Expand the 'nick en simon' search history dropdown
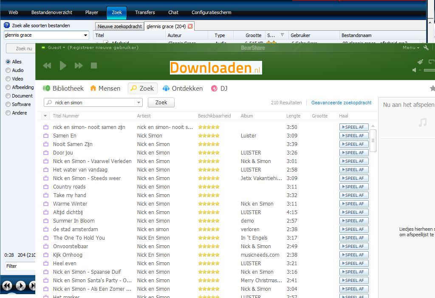This screenshot has height=298, width=435. (138, 103)
